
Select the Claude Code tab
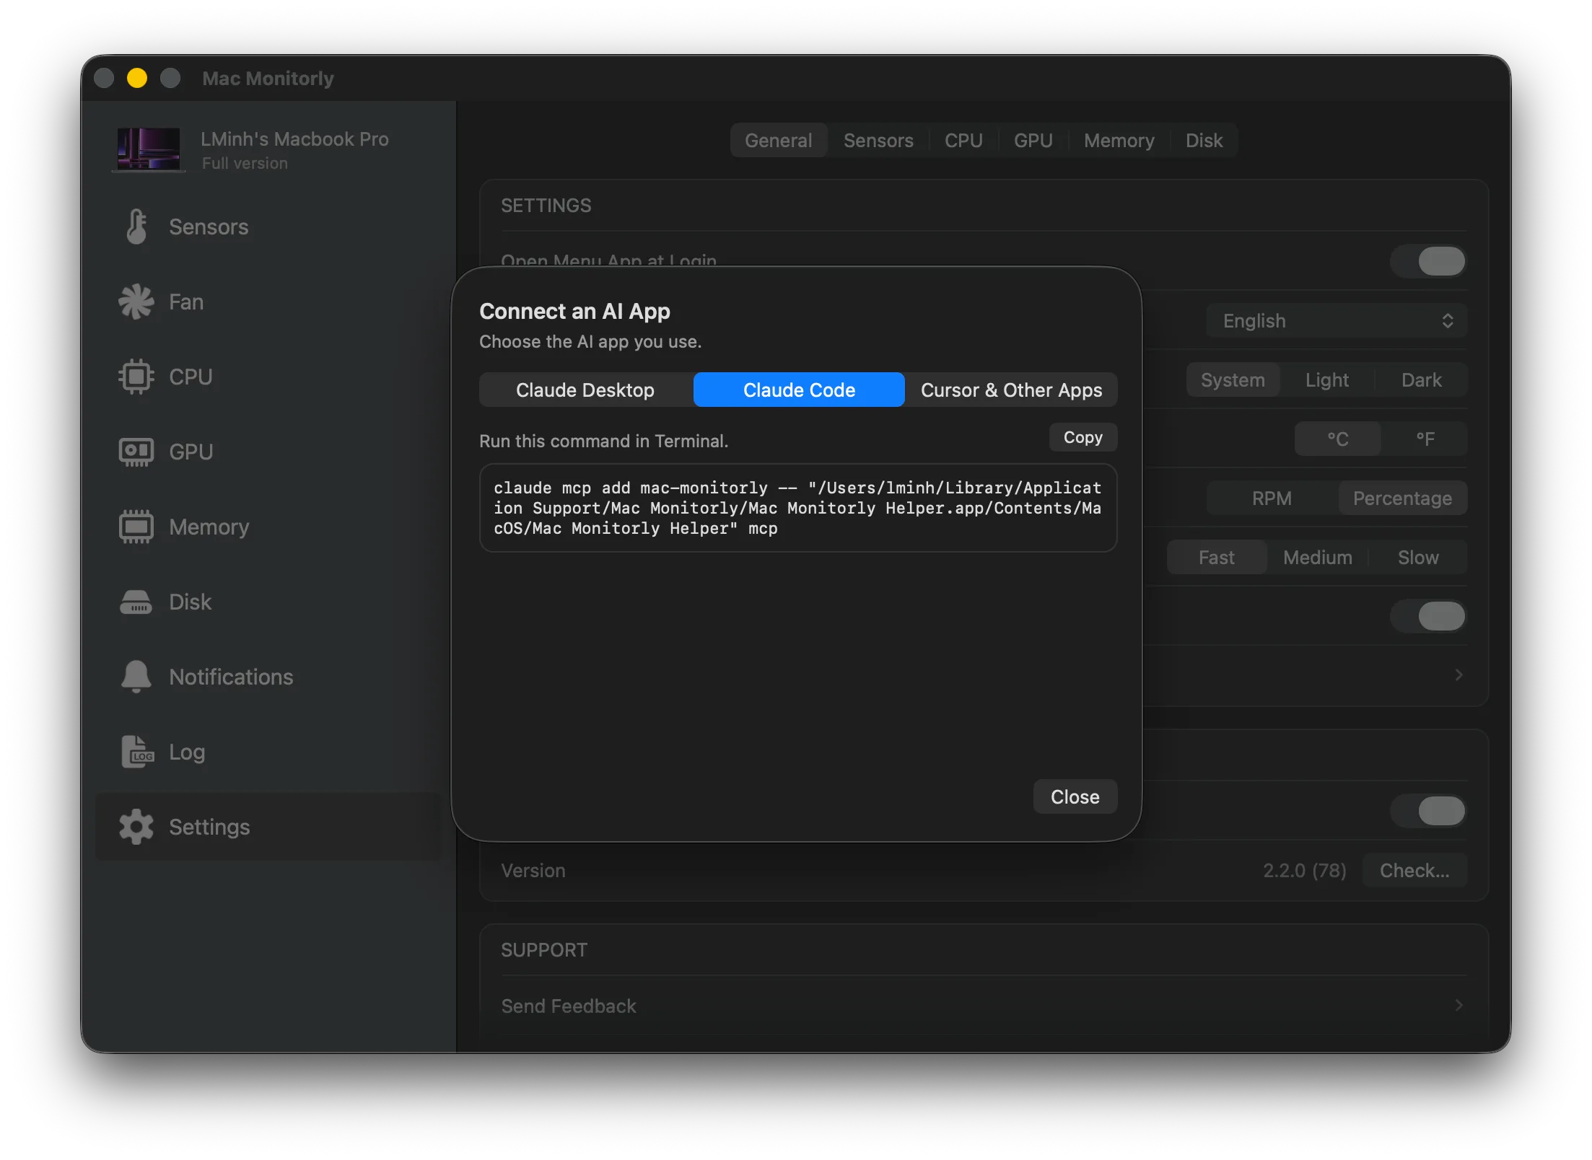(799, 390)
